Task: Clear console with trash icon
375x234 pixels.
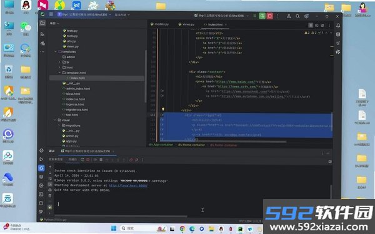Action: (x=50, y=196)
